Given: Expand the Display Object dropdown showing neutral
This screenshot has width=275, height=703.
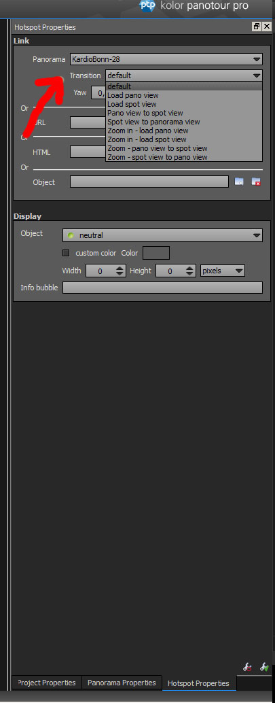Looking at the screenshot, I should pyautogui.click(x=162, y=235).
